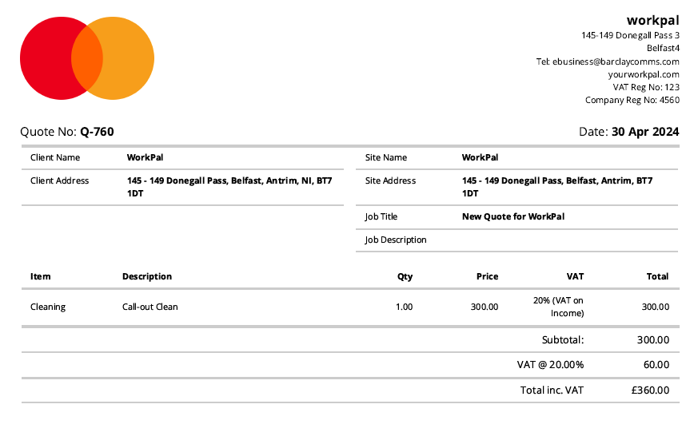
Task: Click the red and orange circles logo
Action: point(87,58)
